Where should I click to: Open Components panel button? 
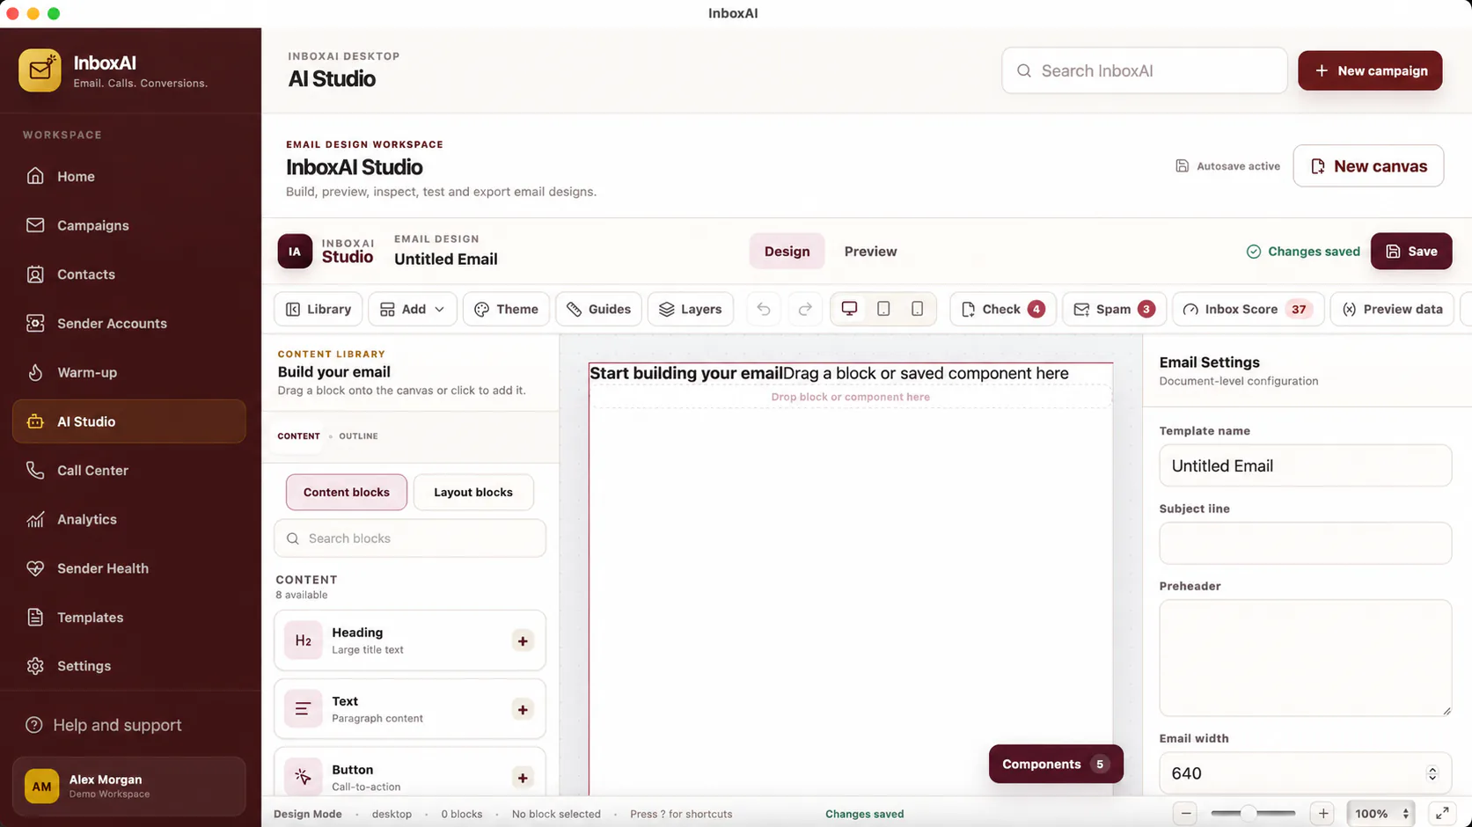[x=1056, y=764]
